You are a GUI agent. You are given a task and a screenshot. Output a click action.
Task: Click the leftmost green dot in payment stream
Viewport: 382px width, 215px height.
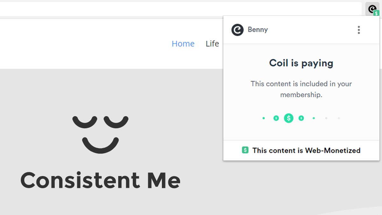pyautogui.click(x=264, y=118)
